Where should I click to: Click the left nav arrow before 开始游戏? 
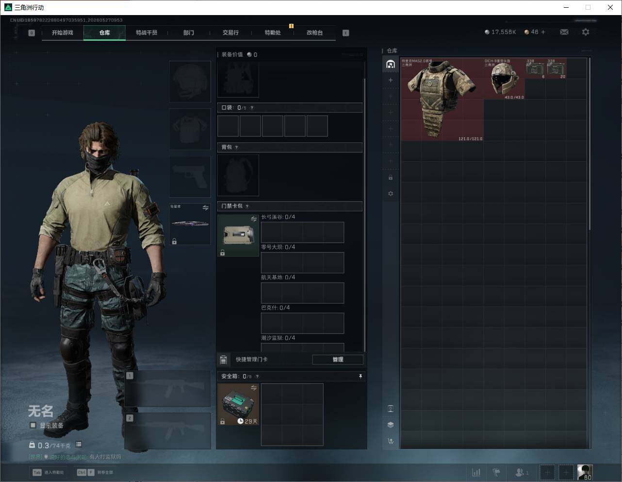[32, 33]
